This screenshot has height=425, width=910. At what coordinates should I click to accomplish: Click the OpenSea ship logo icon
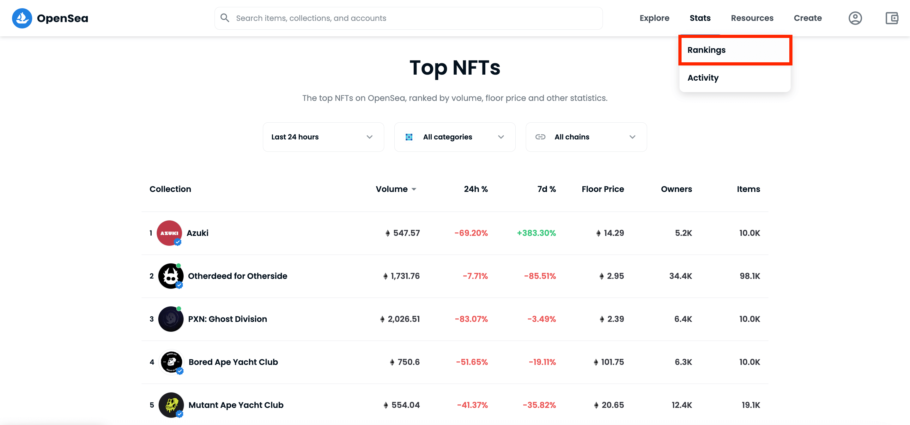[22, 18]
